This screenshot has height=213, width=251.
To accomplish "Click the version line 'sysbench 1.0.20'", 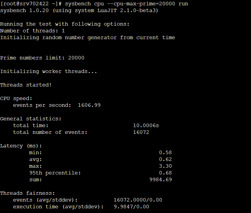I will tap(24, 11).
